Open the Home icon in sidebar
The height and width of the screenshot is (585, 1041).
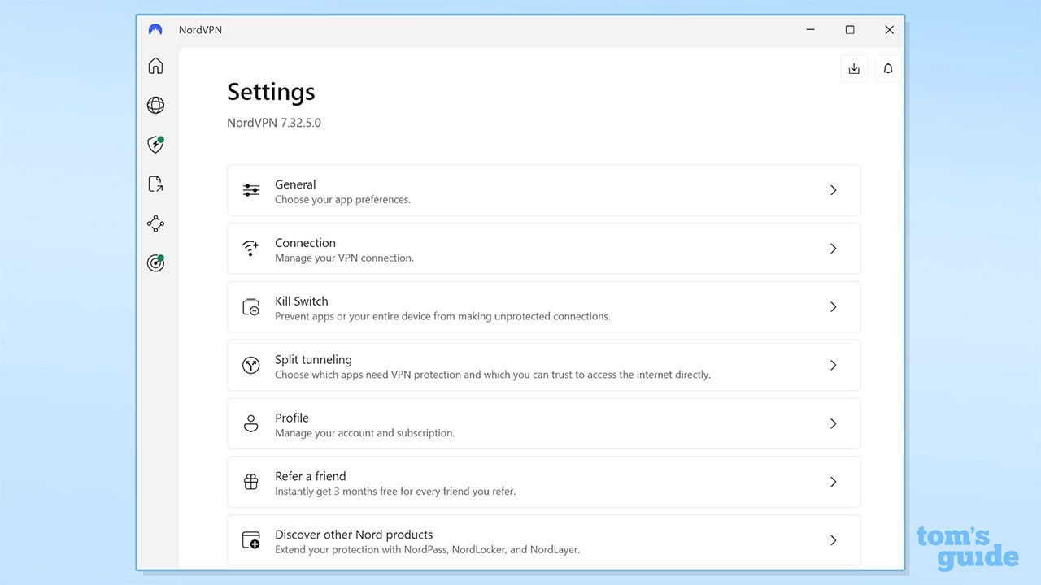click(155, 66)
